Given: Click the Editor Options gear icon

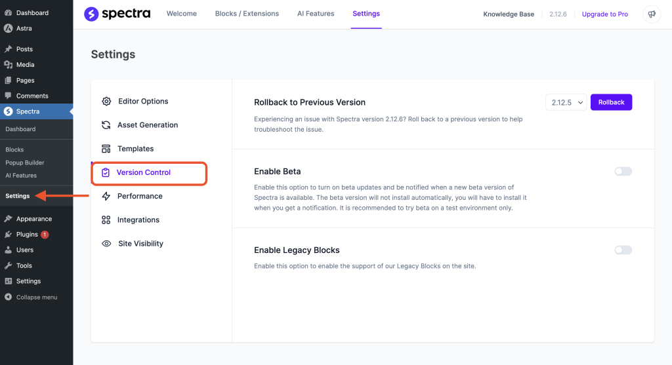Looking at the screenshot, I should tap(106, 101).
